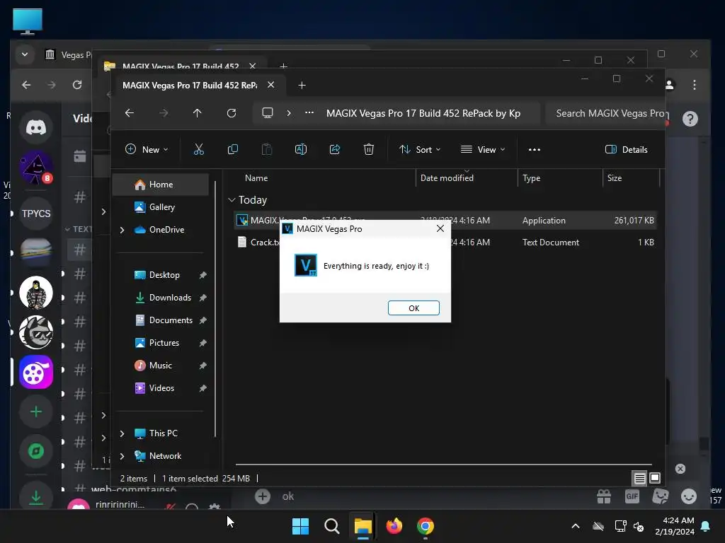Viewport: 725px width, 543px height.
Task: Open the New dropdown in Explorer
Action: point(147,149)
